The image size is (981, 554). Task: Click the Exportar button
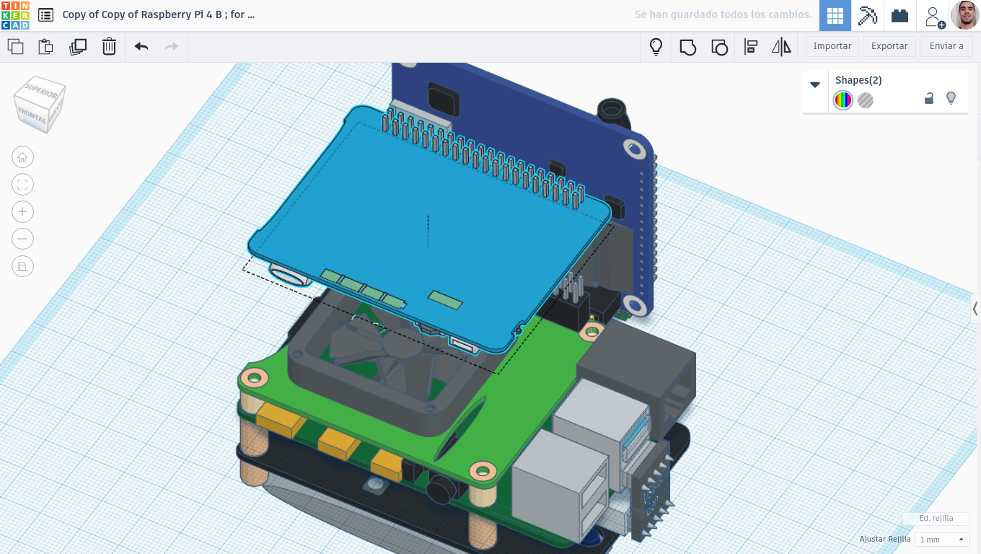click(x=889, y=46)
